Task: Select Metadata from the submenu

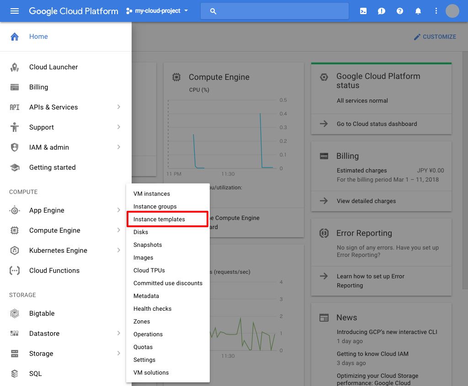Action: coord(168,296)
